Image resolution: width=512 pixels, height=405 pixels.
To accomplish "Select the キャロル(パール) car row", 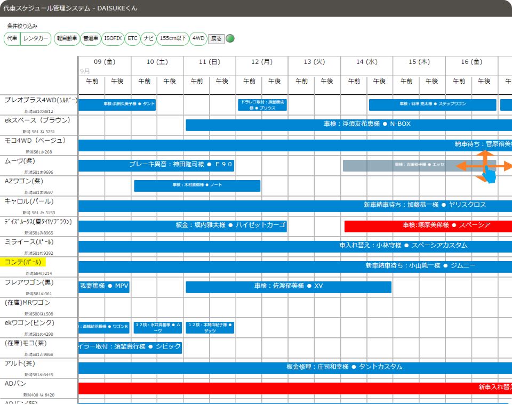I will 39,206.
